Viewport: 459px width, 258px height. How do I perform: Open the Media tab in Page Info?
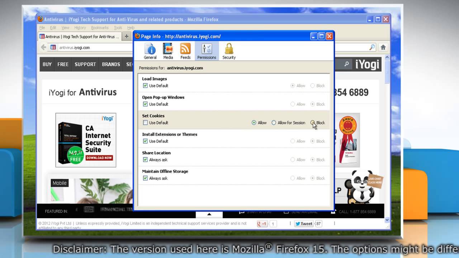pyautogui.click(x=168, y=51)
